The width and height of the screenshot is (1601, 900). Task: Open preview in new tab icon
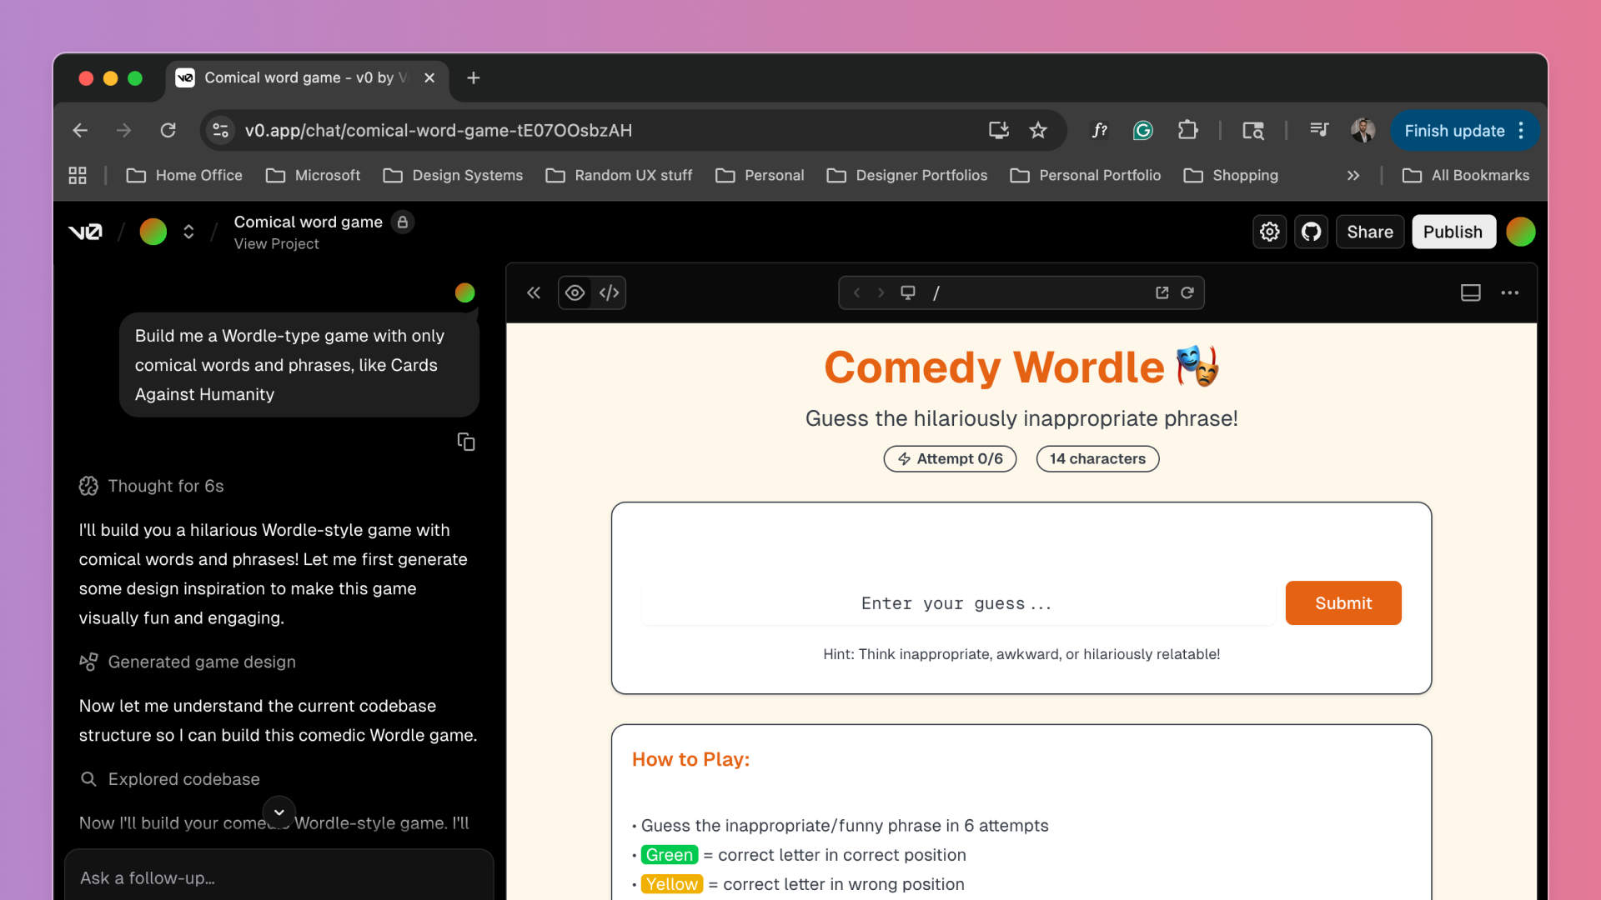(1162, 292)
